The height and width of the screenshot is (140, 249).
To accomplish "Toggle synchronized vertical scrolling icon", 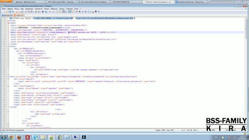I will (x=57, y=12).
